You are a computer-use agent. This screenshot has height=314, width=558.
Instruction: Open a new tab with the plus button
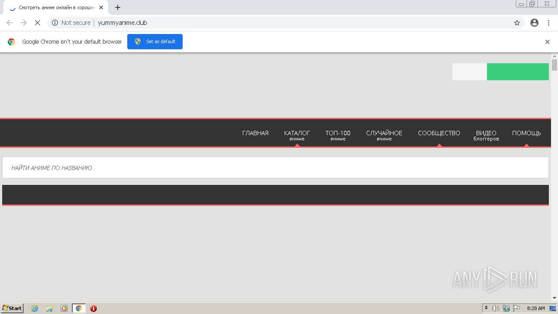coord(118,7)
